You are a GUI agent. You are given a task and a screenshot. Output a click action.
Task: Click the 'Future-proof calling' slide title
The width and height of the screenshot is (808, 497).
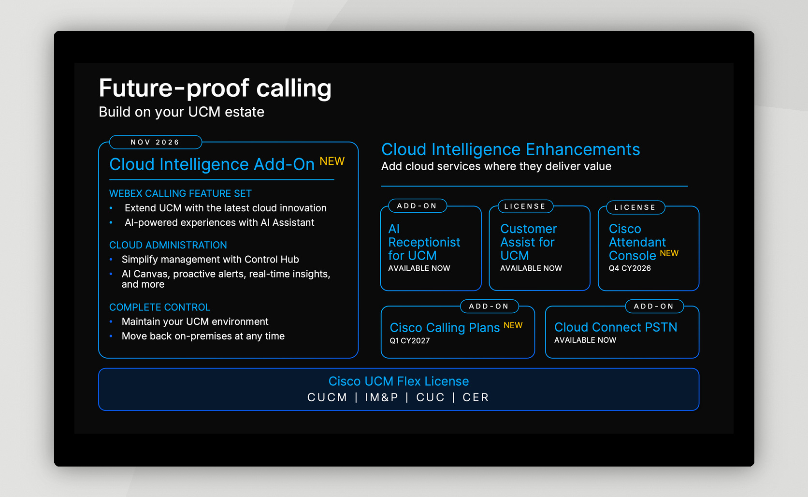pos(215,88)
